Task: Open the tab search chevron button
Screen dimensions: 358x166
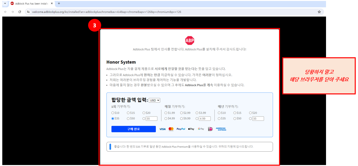Action: (5, 3)
